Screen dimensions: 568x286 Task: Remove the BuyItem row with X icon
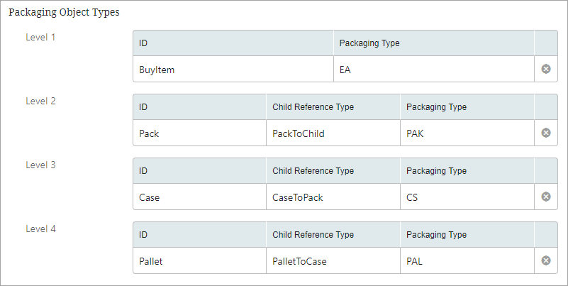pyautogui.click(x=545, y=69)
